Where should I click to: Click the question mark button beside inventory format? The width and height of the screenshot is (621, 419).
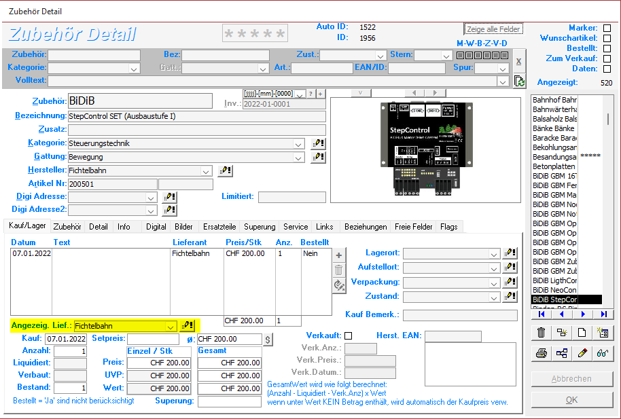(x=311, y=94)
